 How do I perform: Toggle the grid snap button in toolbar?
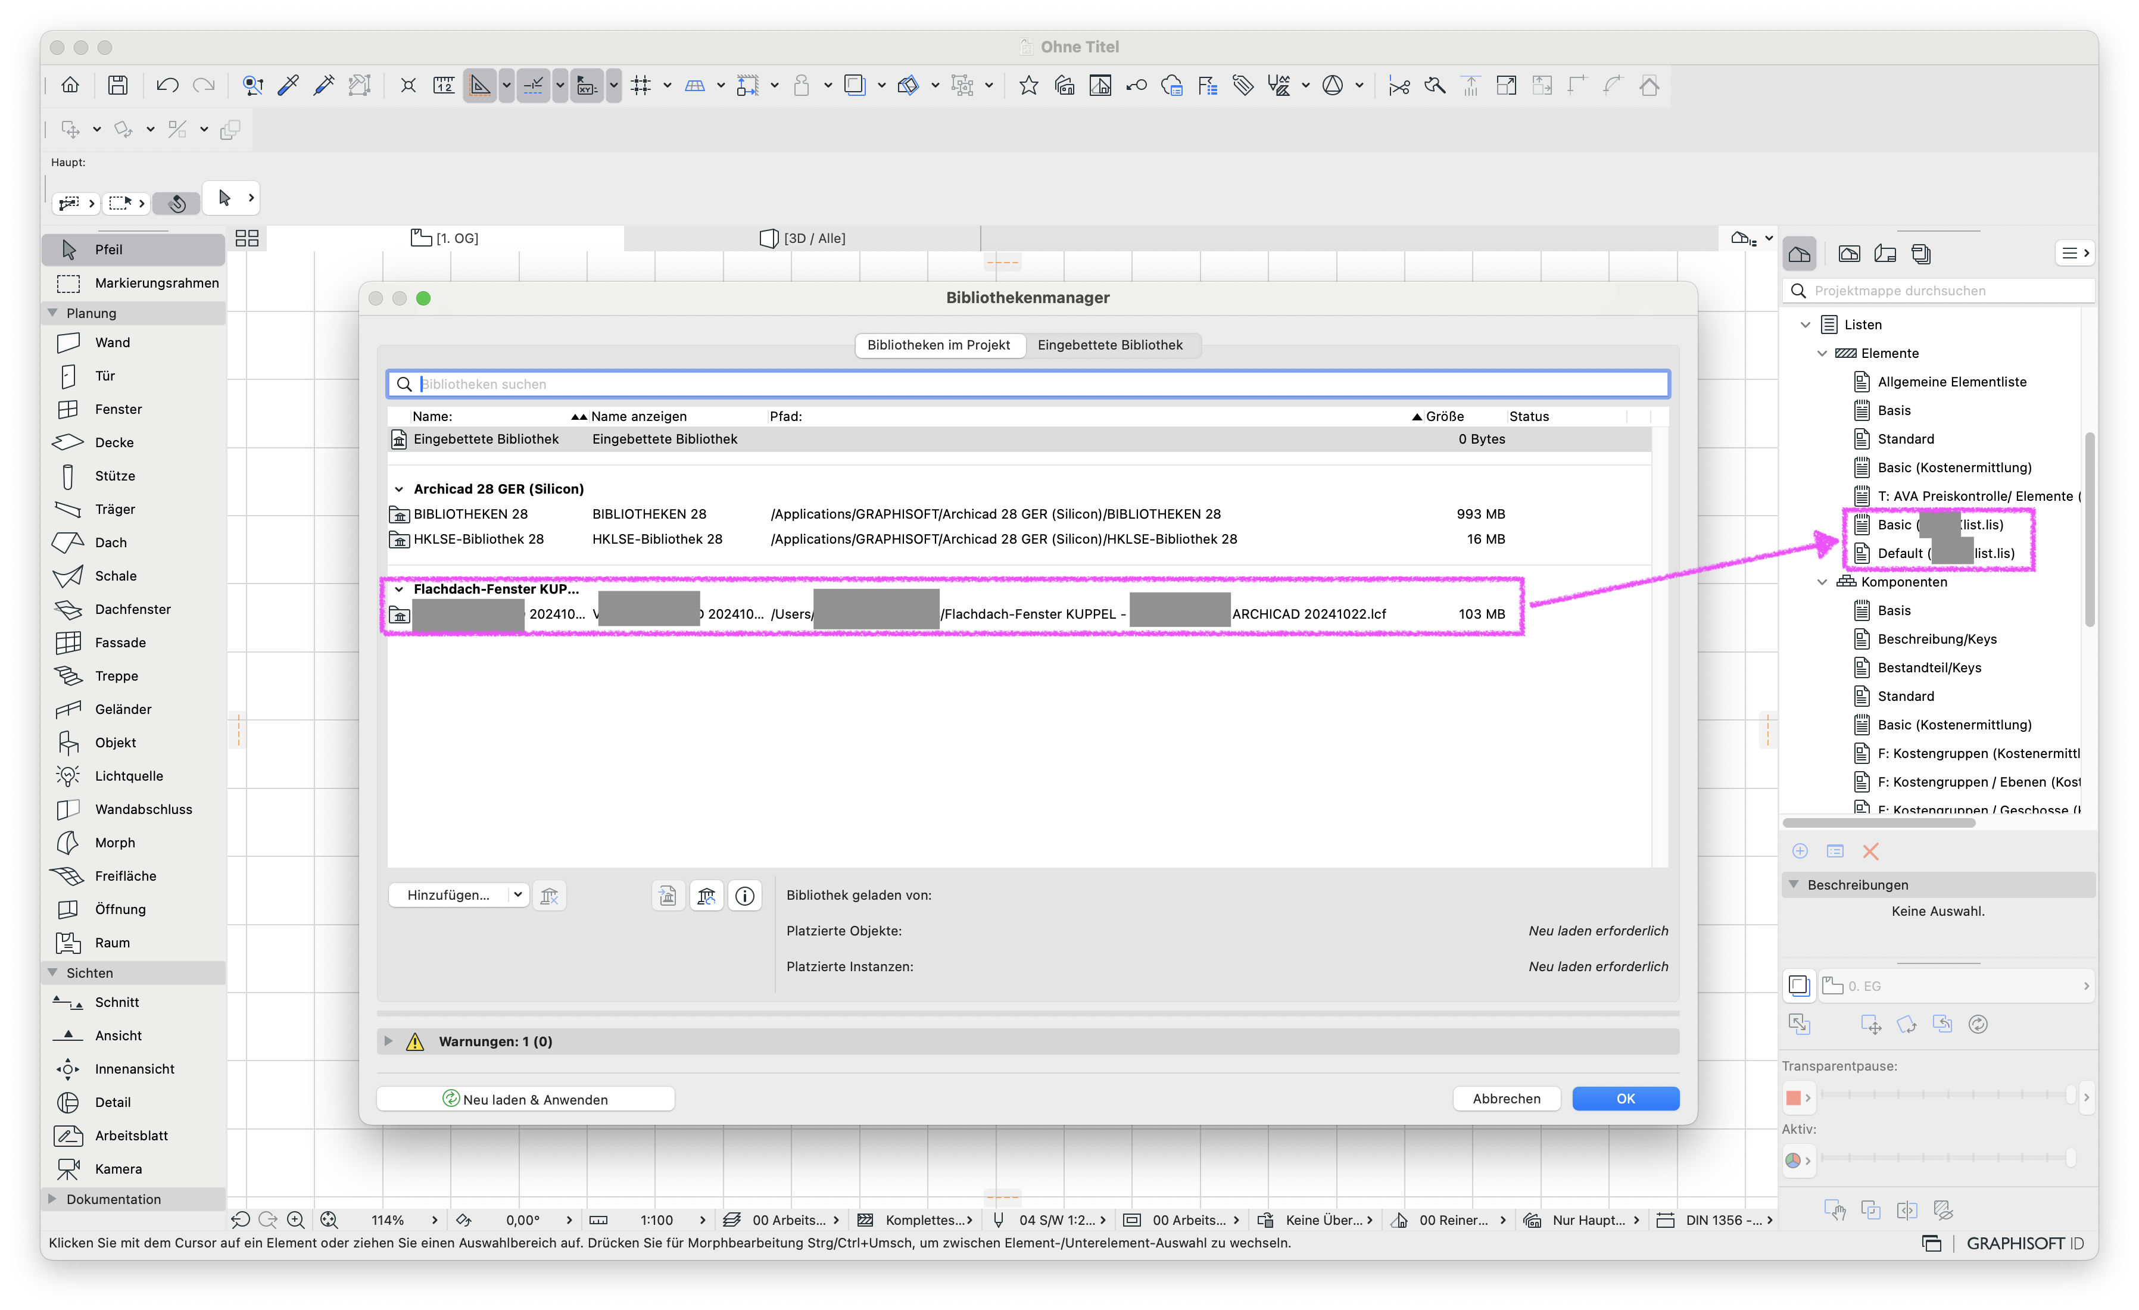tap(641, 85)
